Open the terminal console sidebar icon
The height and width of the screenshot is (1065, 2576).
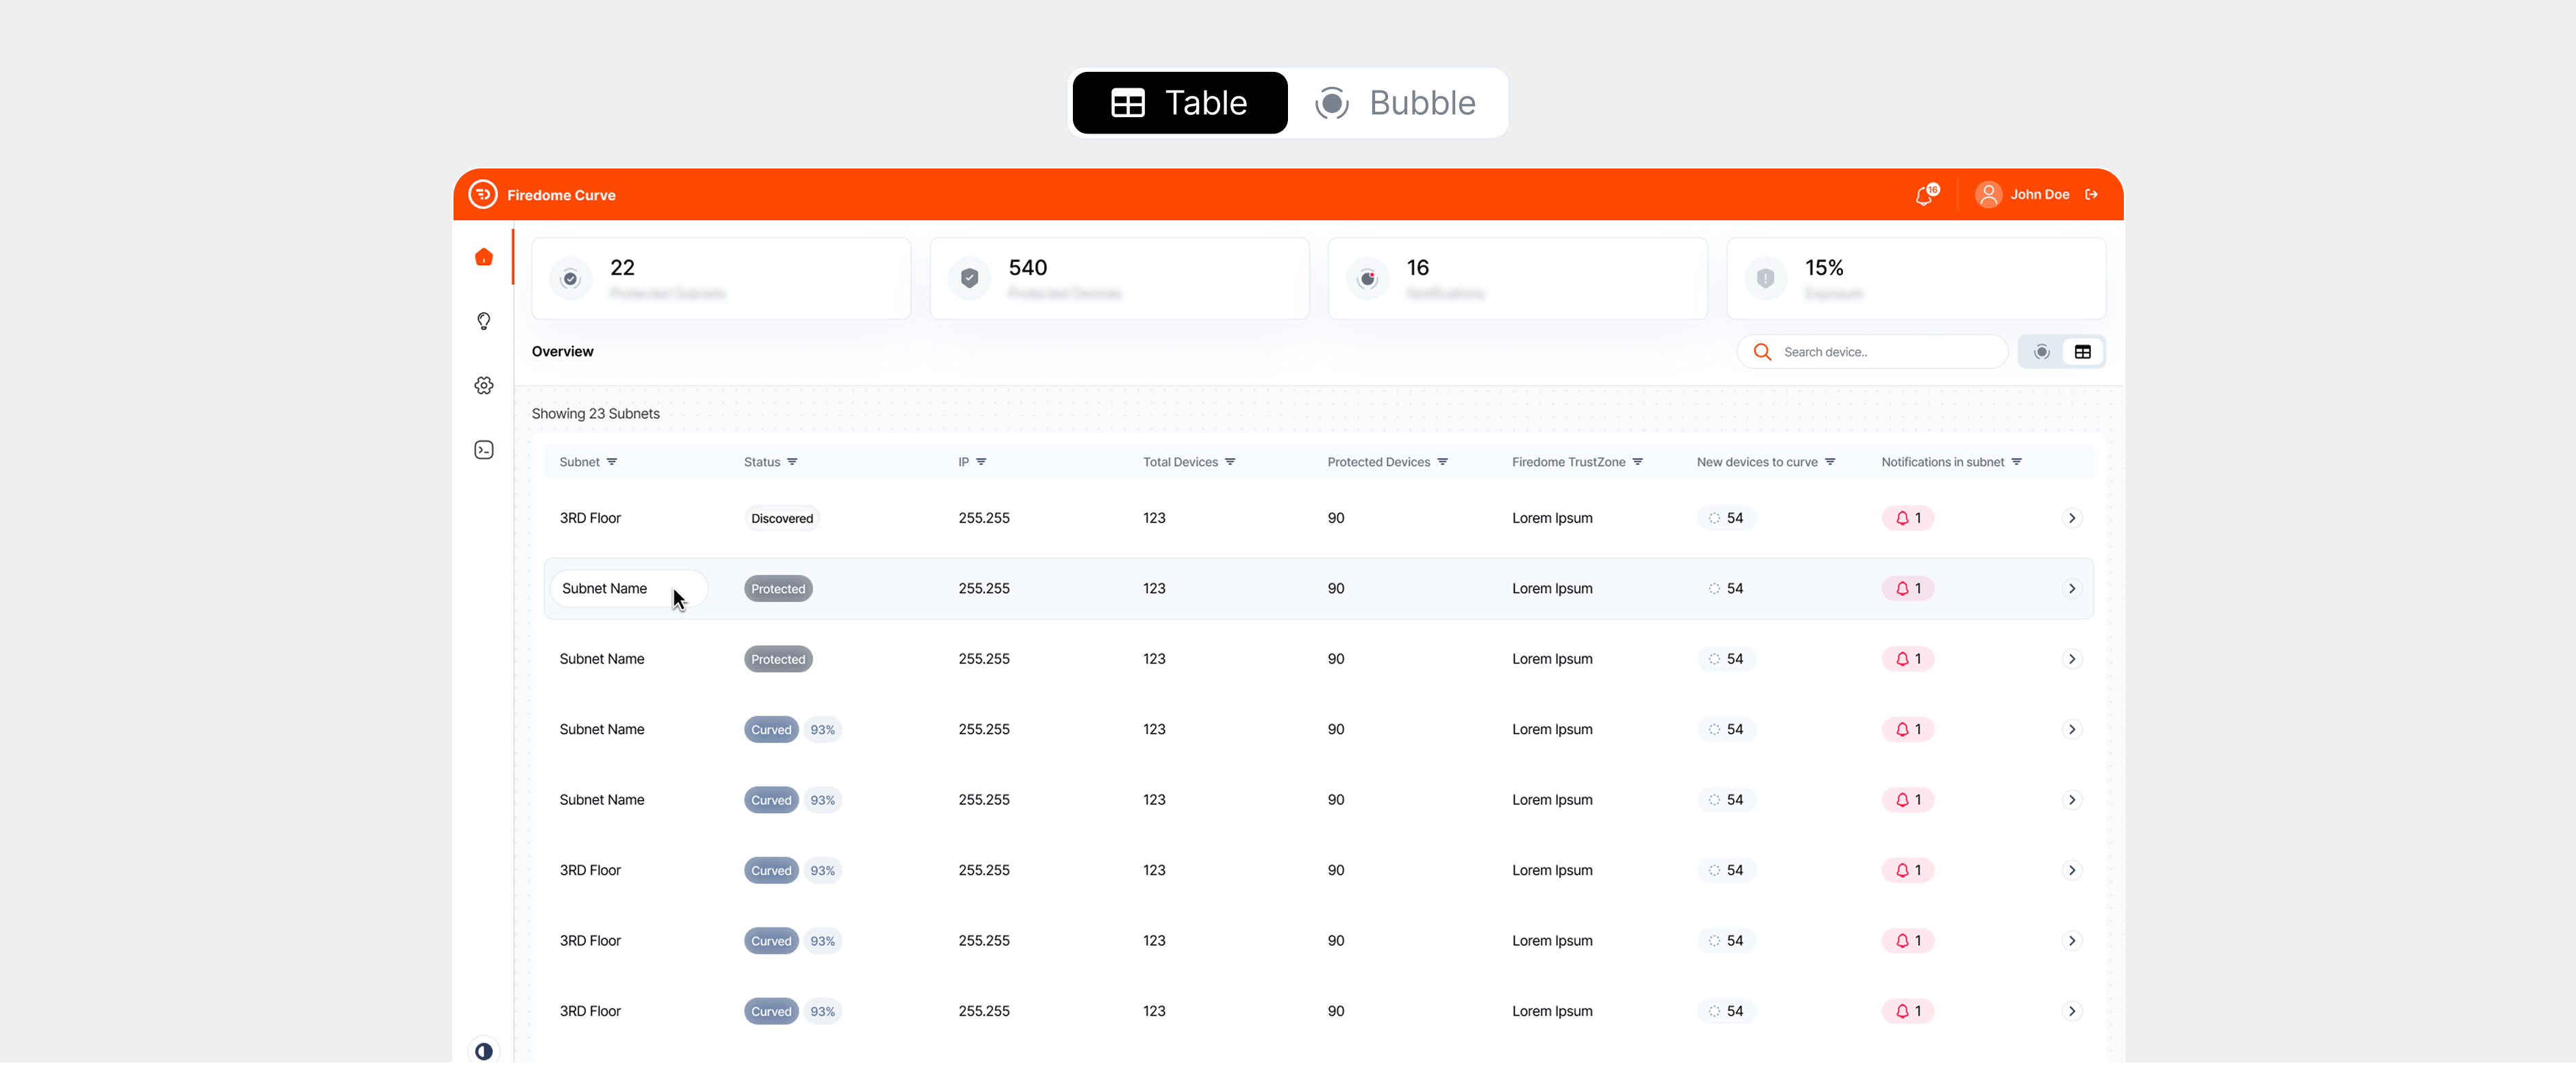(484, 450)
